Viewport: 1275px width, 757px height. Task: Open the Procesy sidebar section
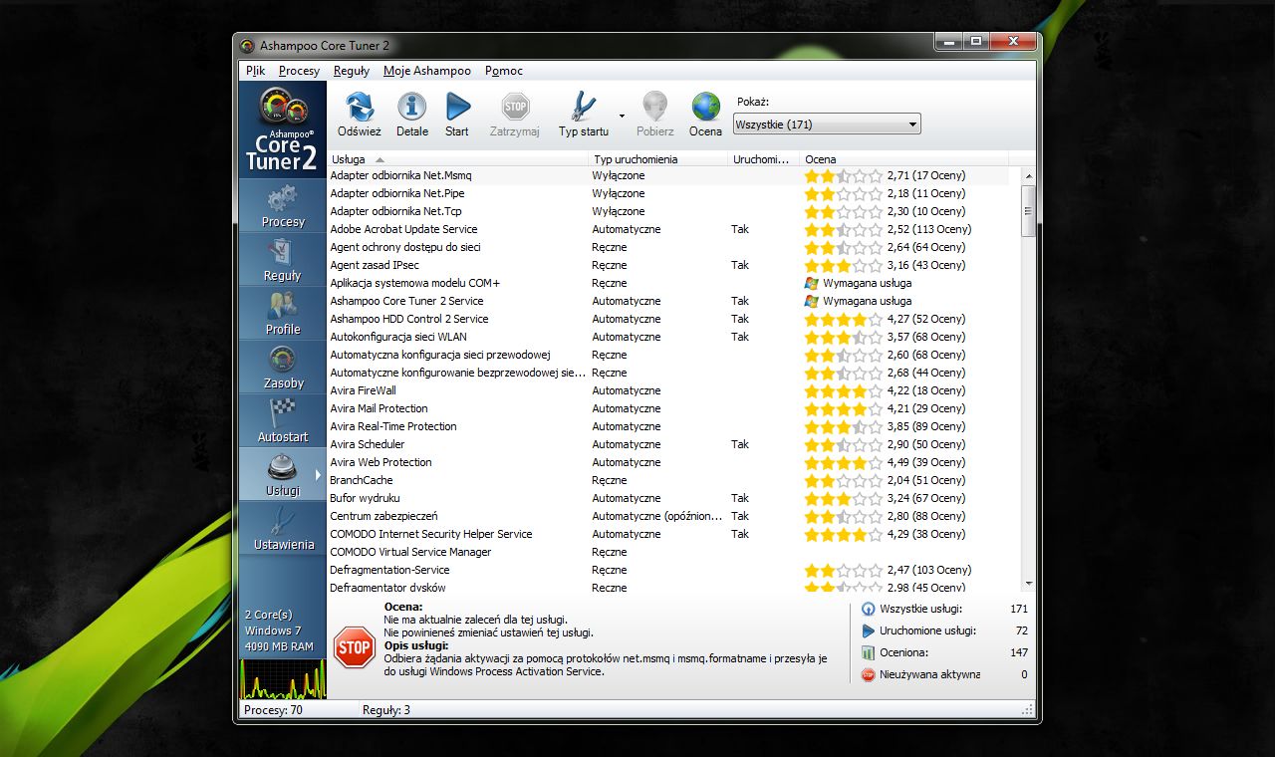pos(283,205)
